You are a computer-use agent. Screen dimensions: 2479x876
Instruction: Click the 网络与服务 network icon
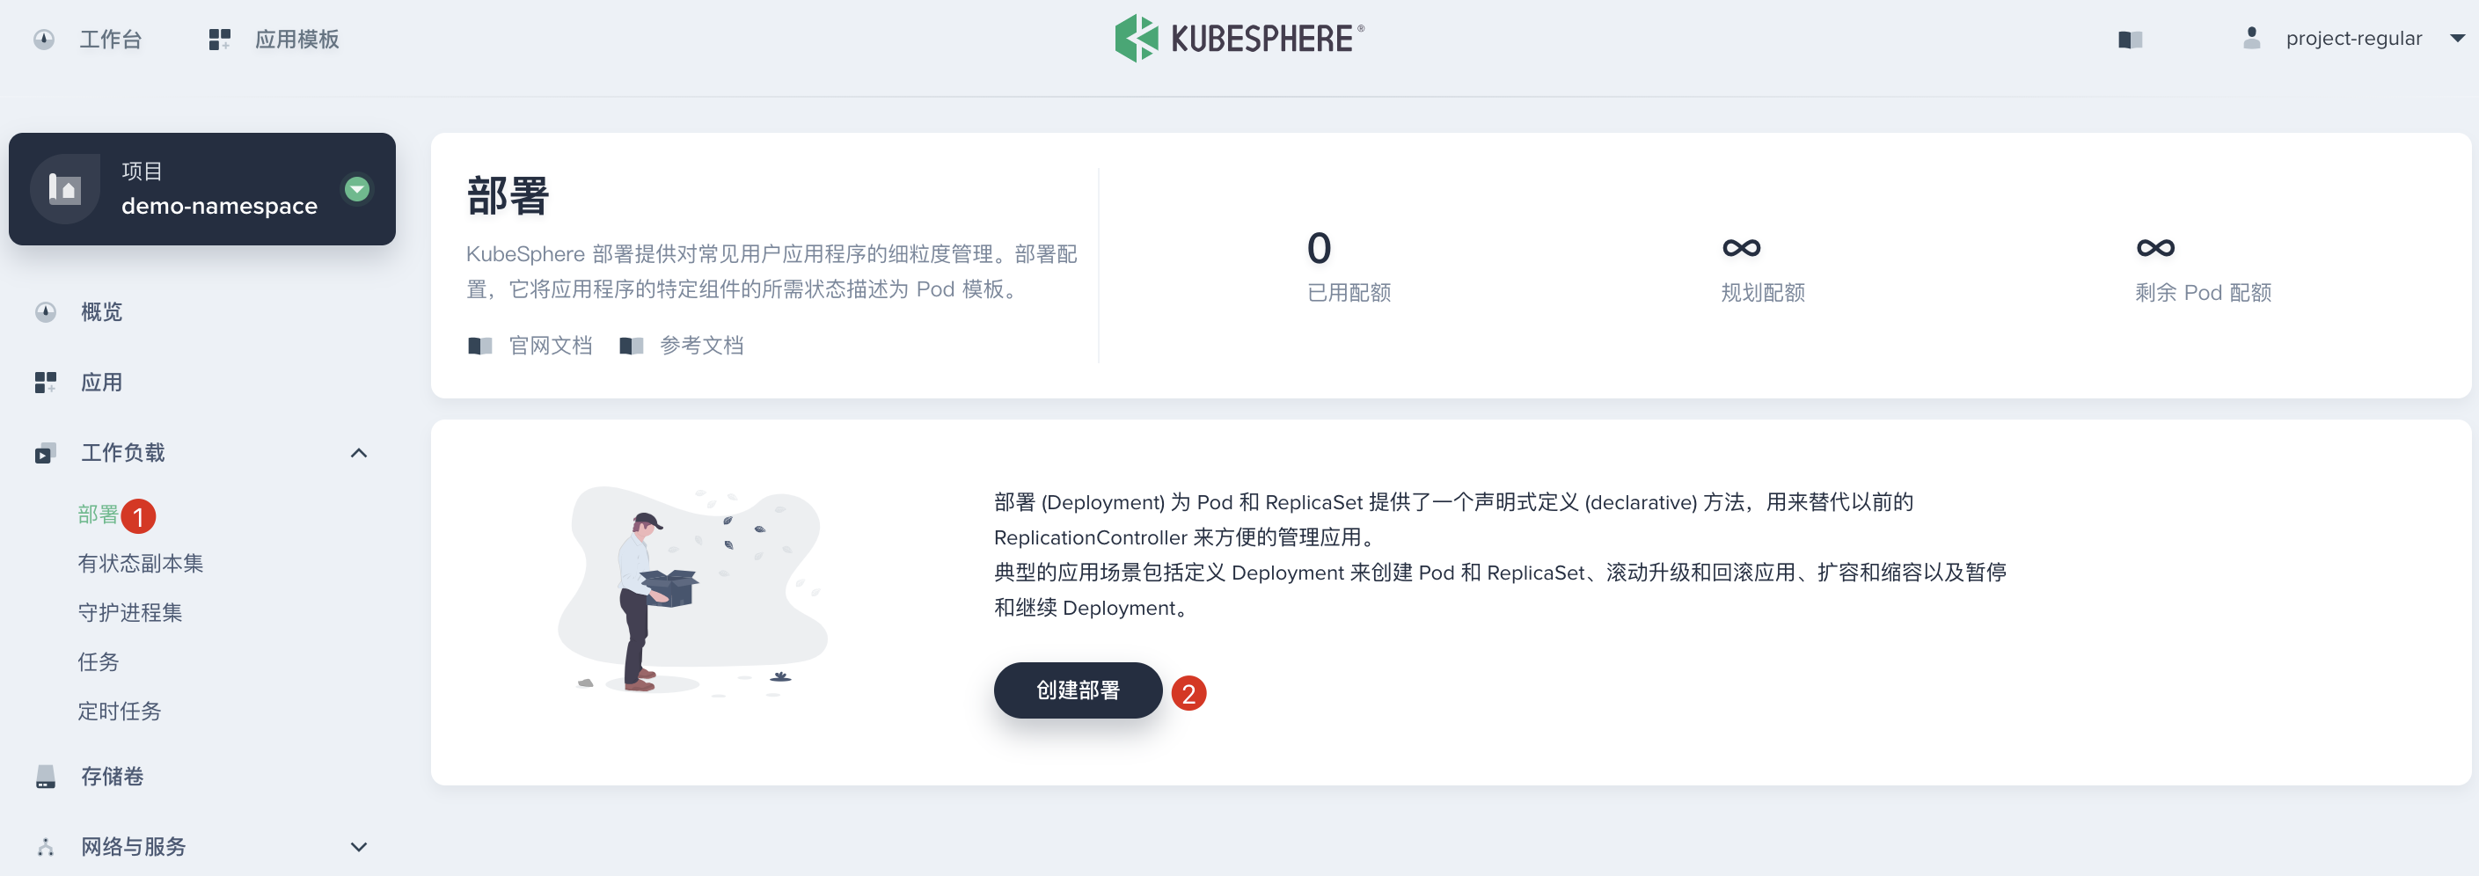coord(44,846)
